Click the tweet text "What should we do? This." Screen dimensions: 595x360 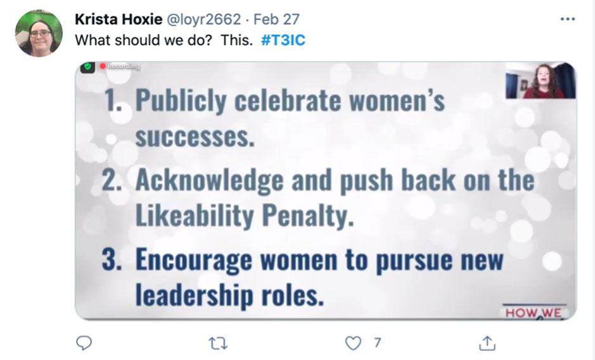pyautogui.click(x=164, y=39)
